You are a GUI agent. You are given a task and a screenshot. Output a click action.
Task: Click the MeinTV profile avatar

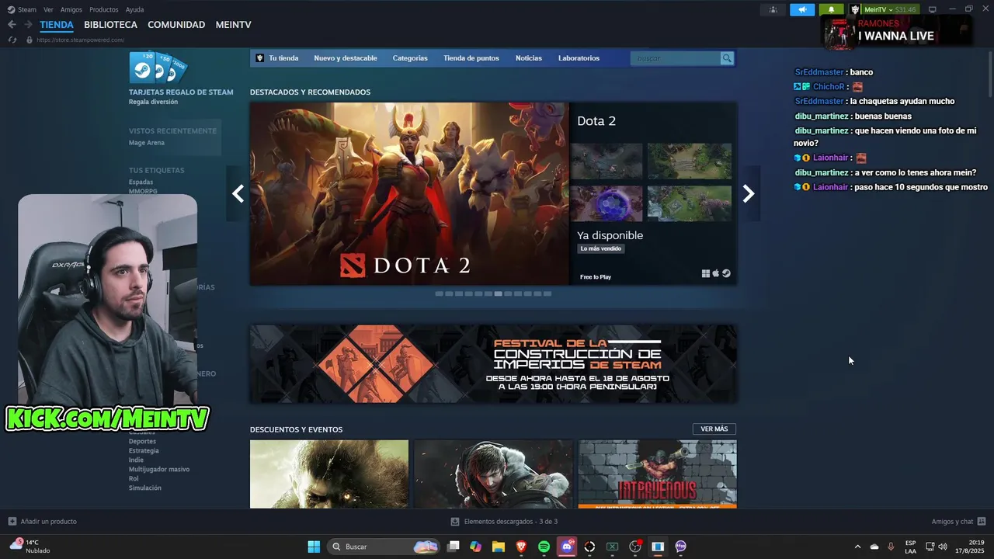[855, 9]
